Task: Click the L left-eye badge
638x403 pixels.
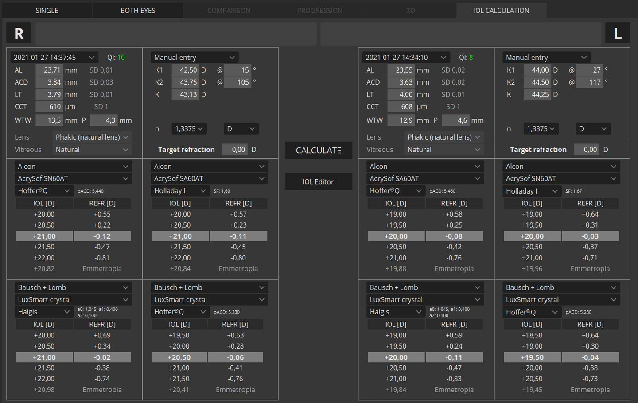Action: tap(617, 34)
